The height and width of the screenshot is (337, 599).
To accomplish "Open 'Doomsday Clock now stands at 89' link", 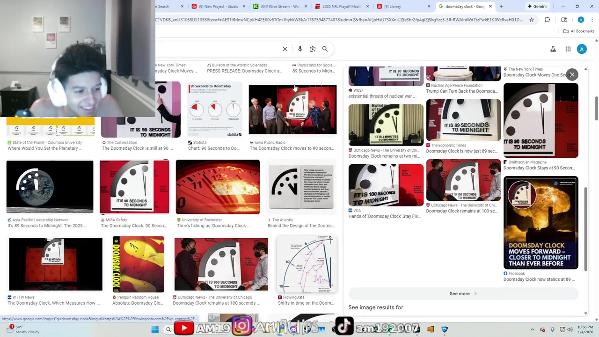I will [x=539, y=279].
